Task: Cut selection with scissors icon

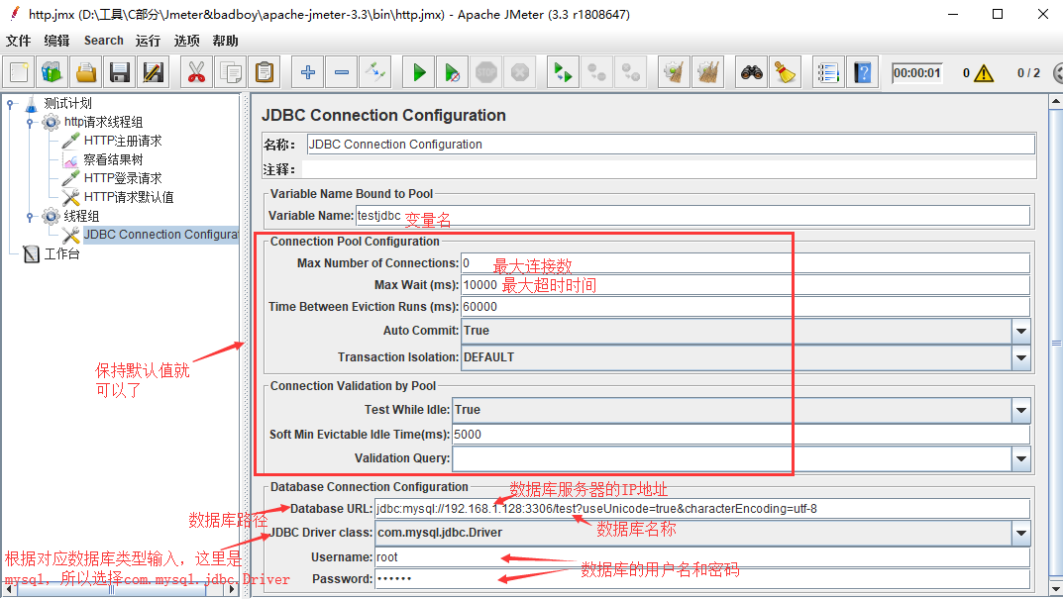Action: (x=196, y=72)
